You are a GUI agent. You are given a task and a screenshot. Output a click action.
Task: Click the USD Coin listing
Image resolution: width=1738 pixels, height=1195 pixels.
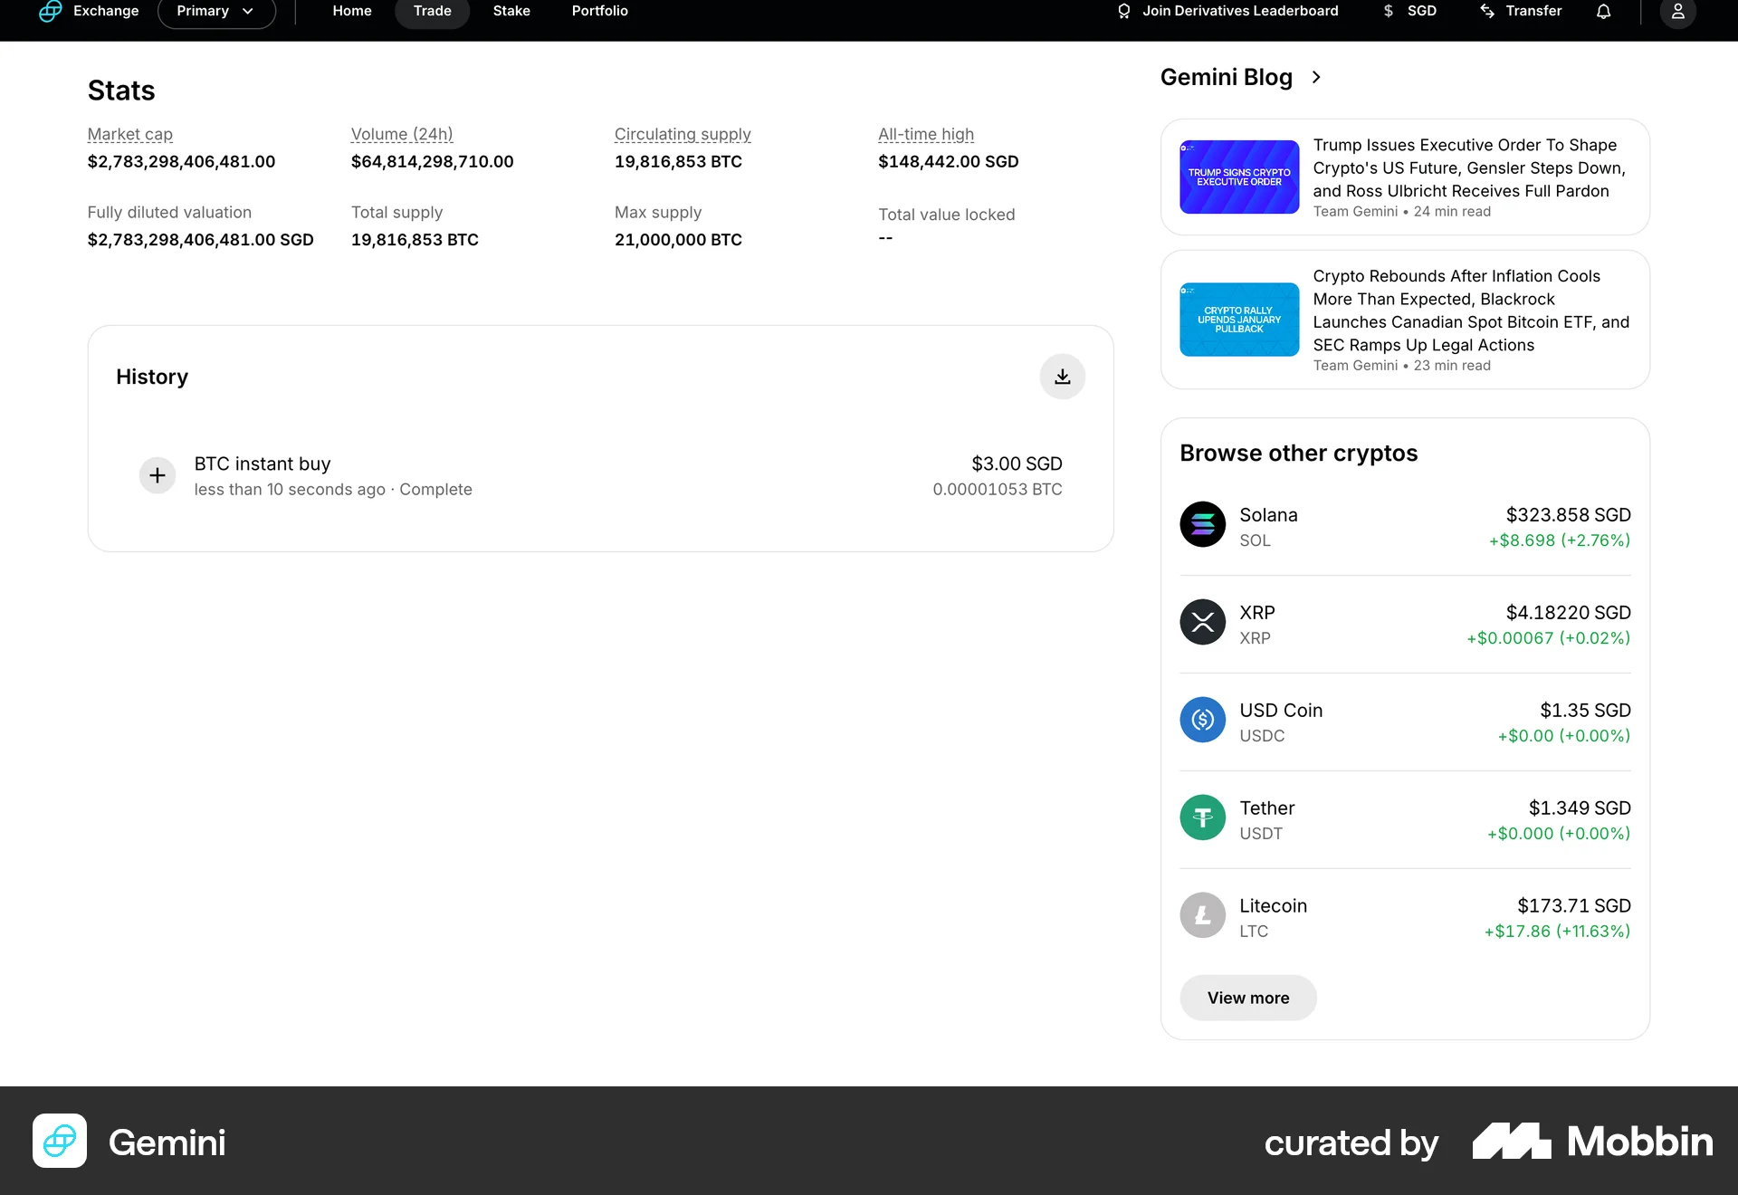click(x=1404, y=722)
